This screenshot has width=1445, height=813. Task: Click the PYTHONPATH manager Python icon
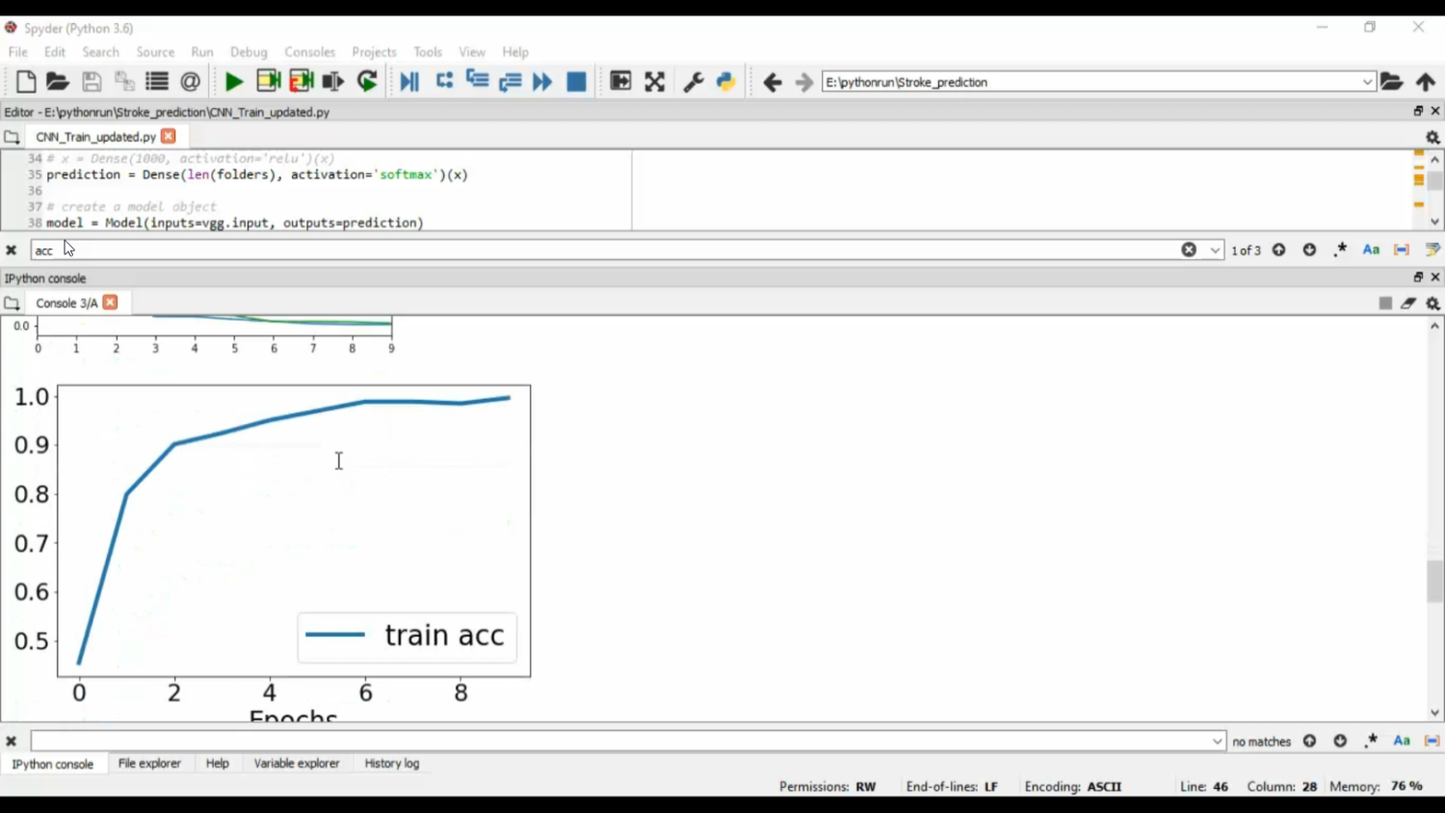[726, 82]
